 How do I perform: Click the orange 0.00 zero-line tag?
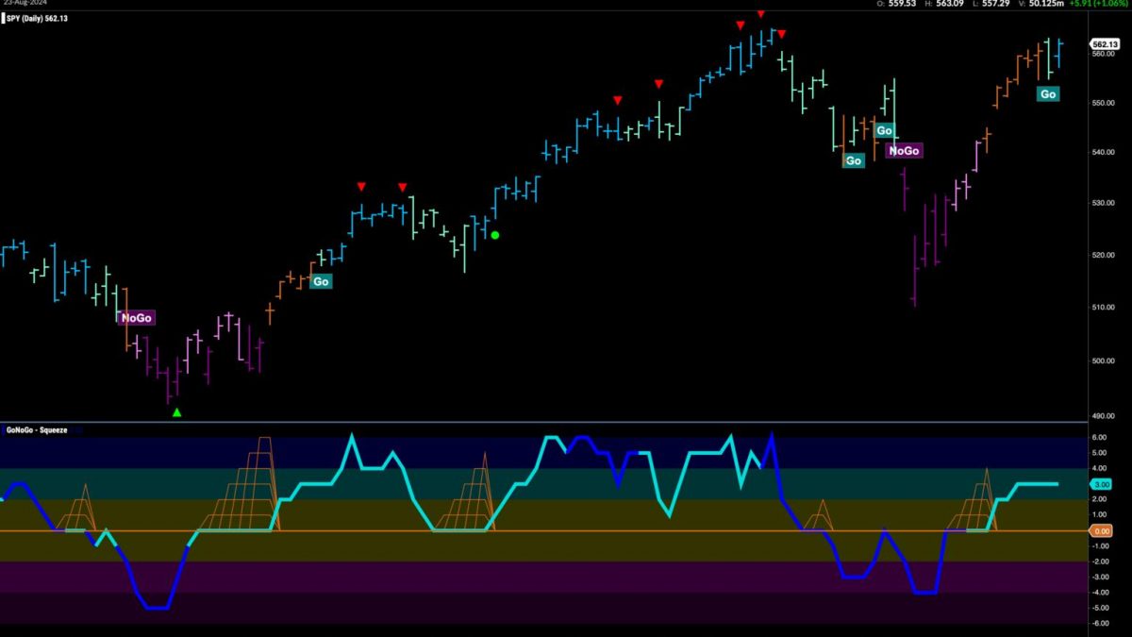(1101, 531)
